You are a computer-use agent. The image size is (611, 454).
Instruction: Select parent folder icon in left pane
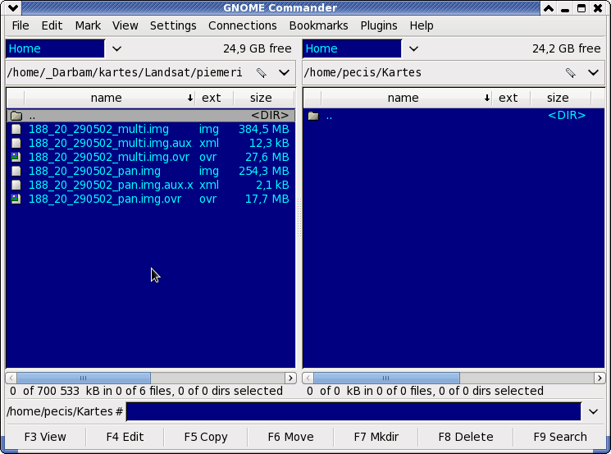[x=16, y=116]
